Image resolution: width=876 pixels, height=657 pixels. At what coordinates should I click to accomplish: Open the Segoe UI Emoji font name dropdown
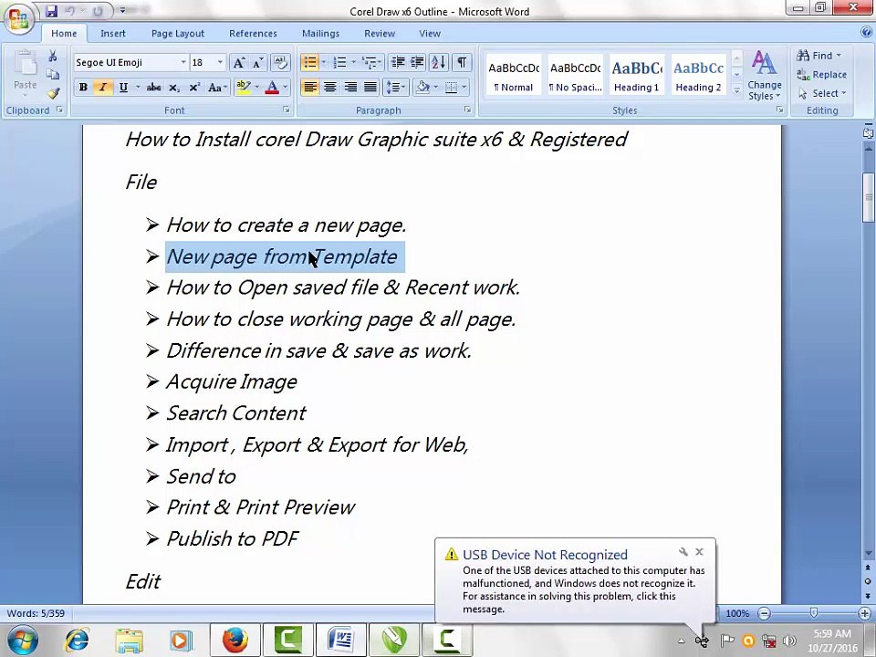(182, 62)
